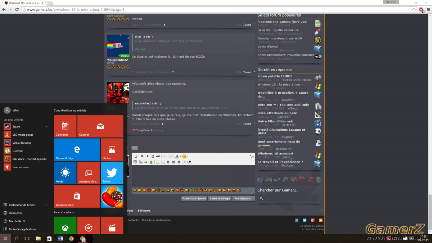The image size is (432, 243).
Task: Open the Calendrier tile
Action: pos(65,126)
